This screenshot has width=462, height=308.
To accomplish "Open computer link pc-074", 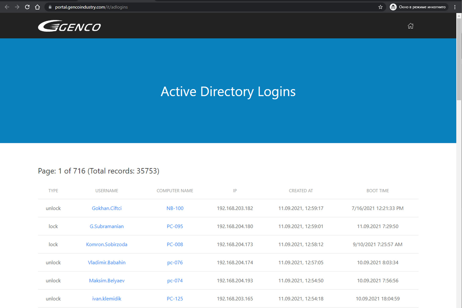I will point(175,281).
